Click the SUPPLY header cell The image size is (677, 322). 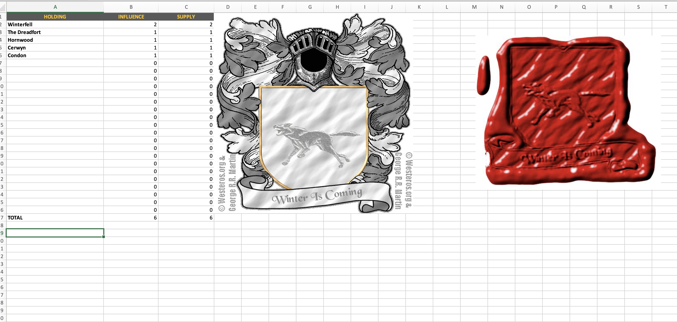pos(186,17)
